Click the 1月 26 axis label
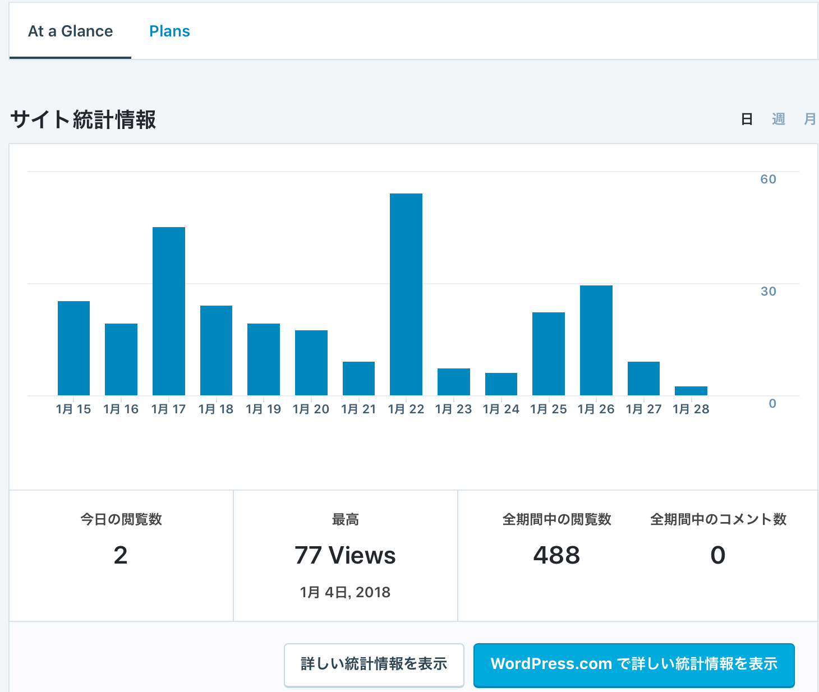The width and height of the screenshot is (819, 692). point(596,409)
